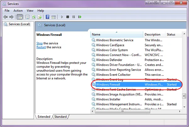Select the Windows Biometric Service row

[136, 40]
